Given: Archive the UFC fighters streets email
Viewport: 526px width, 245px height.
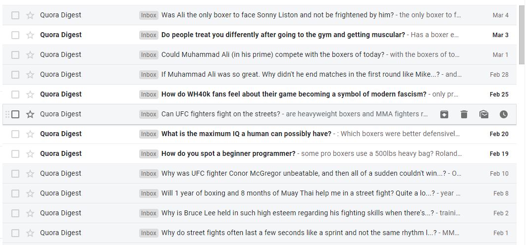Looking at the screenshot, I should coord(444,114).
